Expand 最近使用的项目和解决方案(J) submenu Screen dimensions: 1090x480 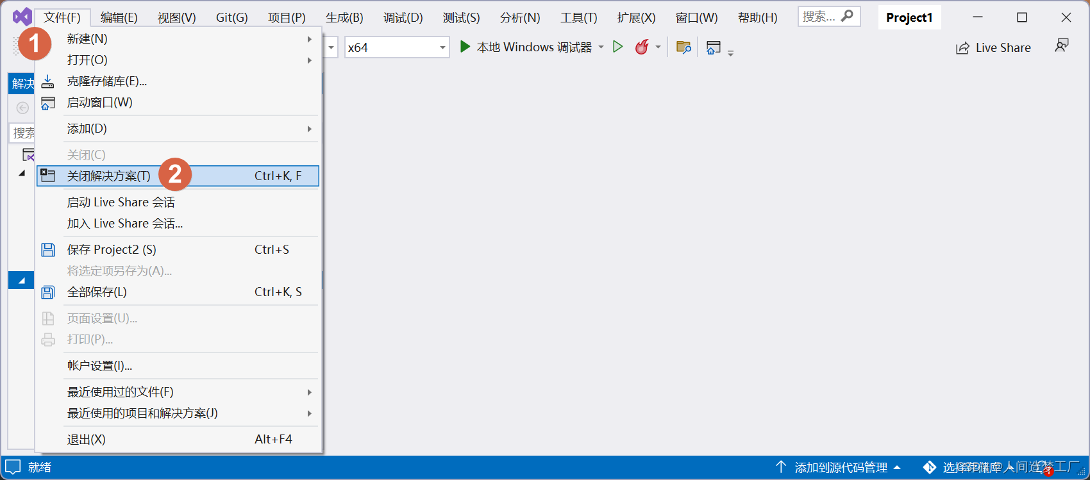tap(178, 413)
